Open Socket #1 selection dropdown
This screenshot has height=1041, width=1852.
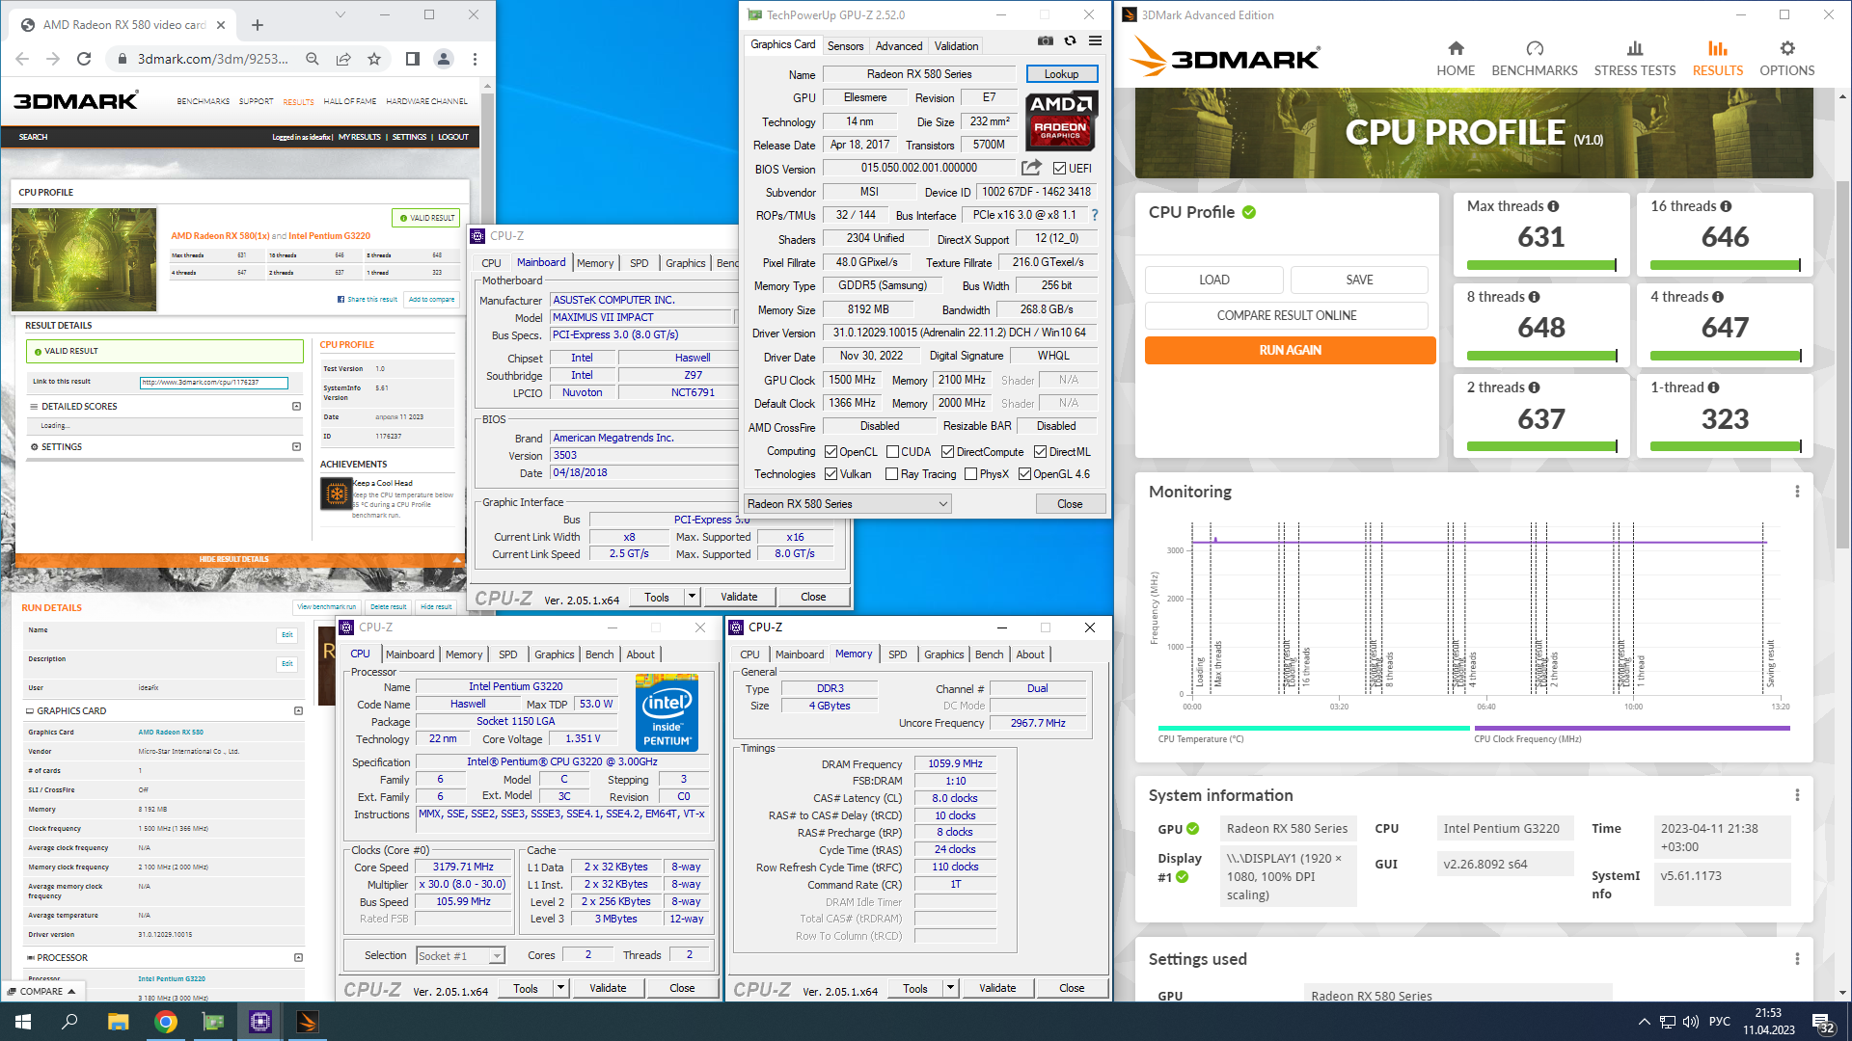click(460, 956)
